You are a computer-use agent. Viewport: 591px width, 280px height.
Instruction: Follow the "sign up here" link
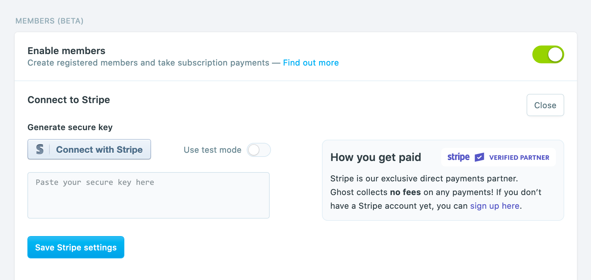coord(494,206)
